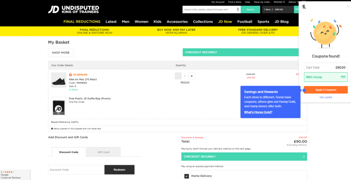Click the bottom Checkout Securely button
Screen dimensions: 351x180
pos(244,157)
